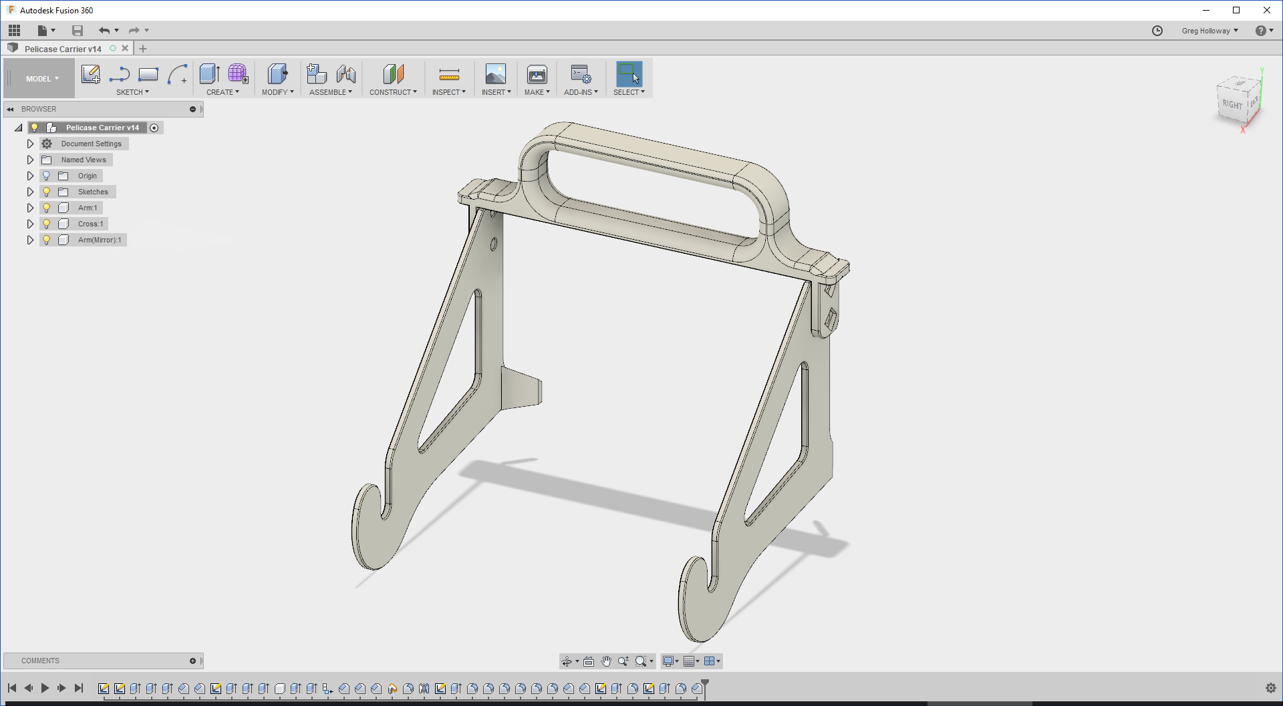Click the Create Form icon
This screenshot has width=1283, height=706.
point(238,74)
